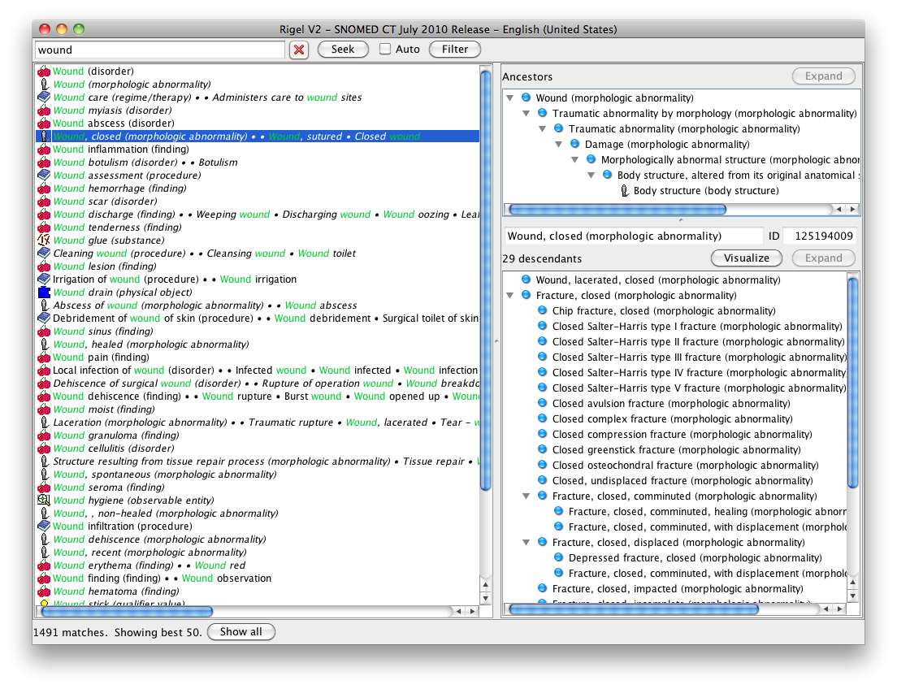Click body structure icon in Ancestors tree
The width and height of the screenshot is (897, 689).
tap(624, 191)
